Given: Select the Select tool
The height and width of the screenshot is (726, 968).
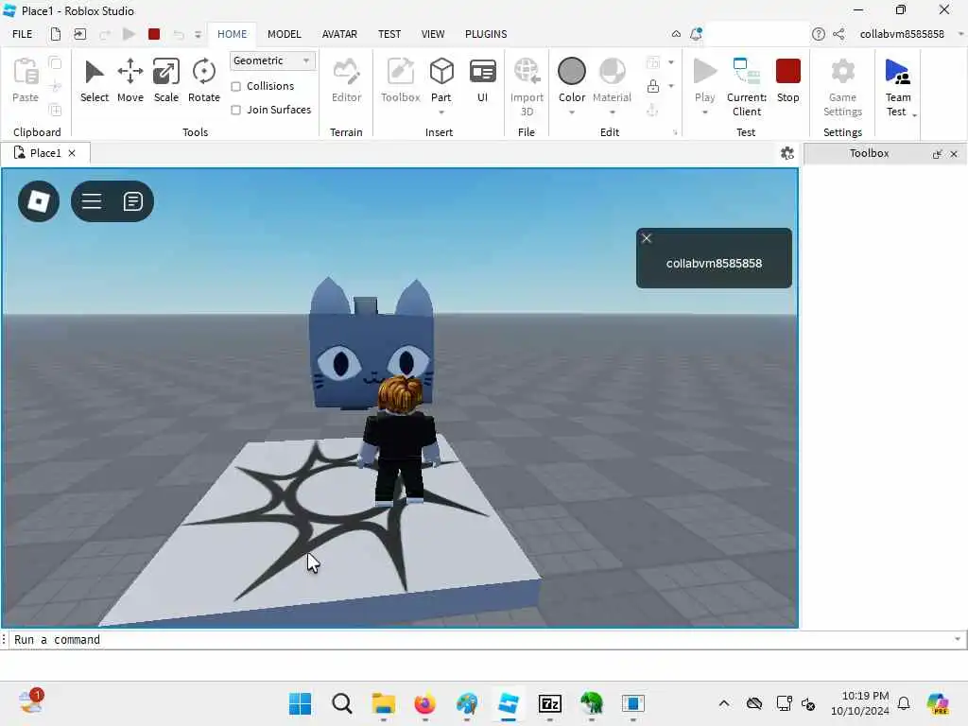Looking at the screenshot, I should click(x=94, y=80).
